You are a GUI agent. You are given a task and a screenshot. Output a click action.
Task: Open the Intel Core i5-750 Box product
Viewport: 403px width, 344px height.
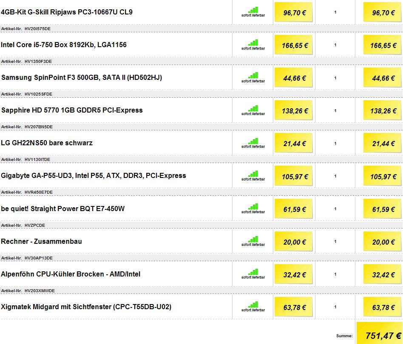[64, 45]
